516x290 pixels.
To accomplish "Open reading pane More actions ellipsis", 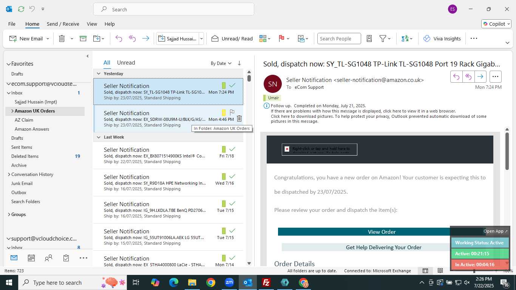I will pos(496,77).
